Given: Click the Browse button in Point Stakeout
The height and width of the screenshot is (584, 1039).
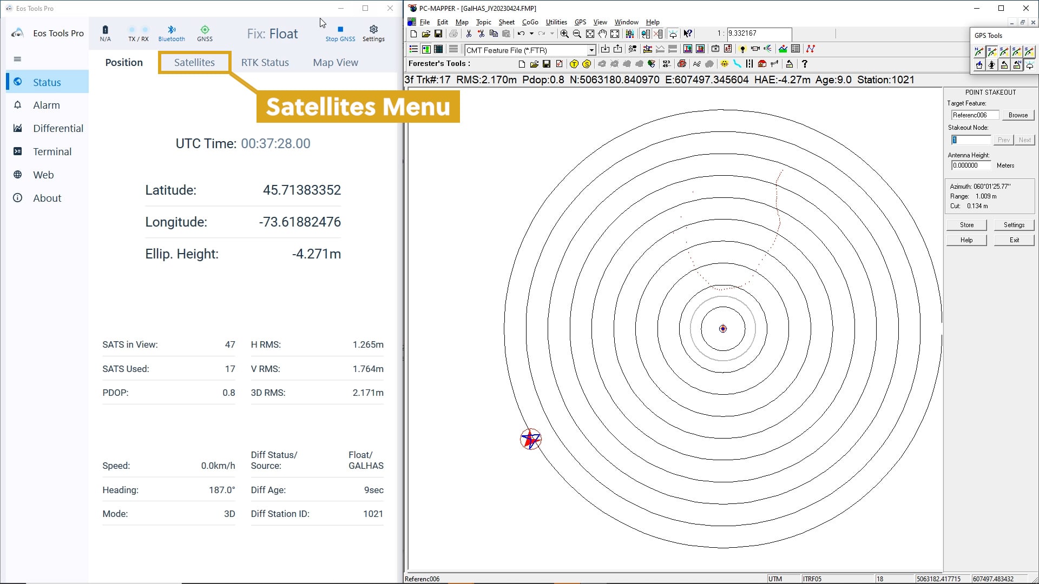Looking at the screenshot, I should click(1018, 115).
